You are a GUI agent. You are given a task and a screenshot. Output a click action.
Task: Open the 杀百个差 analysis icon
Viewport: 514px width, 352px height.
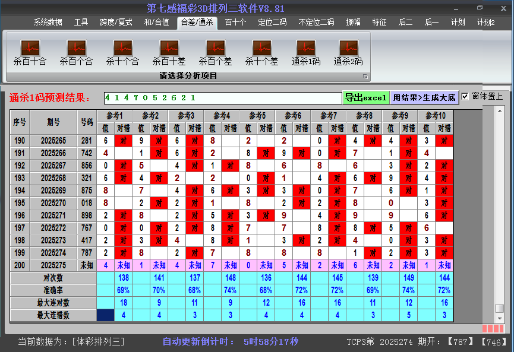(x=215, y=52)
